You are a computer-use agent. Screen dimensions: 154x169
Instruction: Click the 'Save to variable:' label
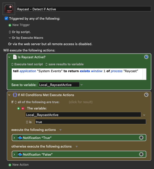coord(24,85)
